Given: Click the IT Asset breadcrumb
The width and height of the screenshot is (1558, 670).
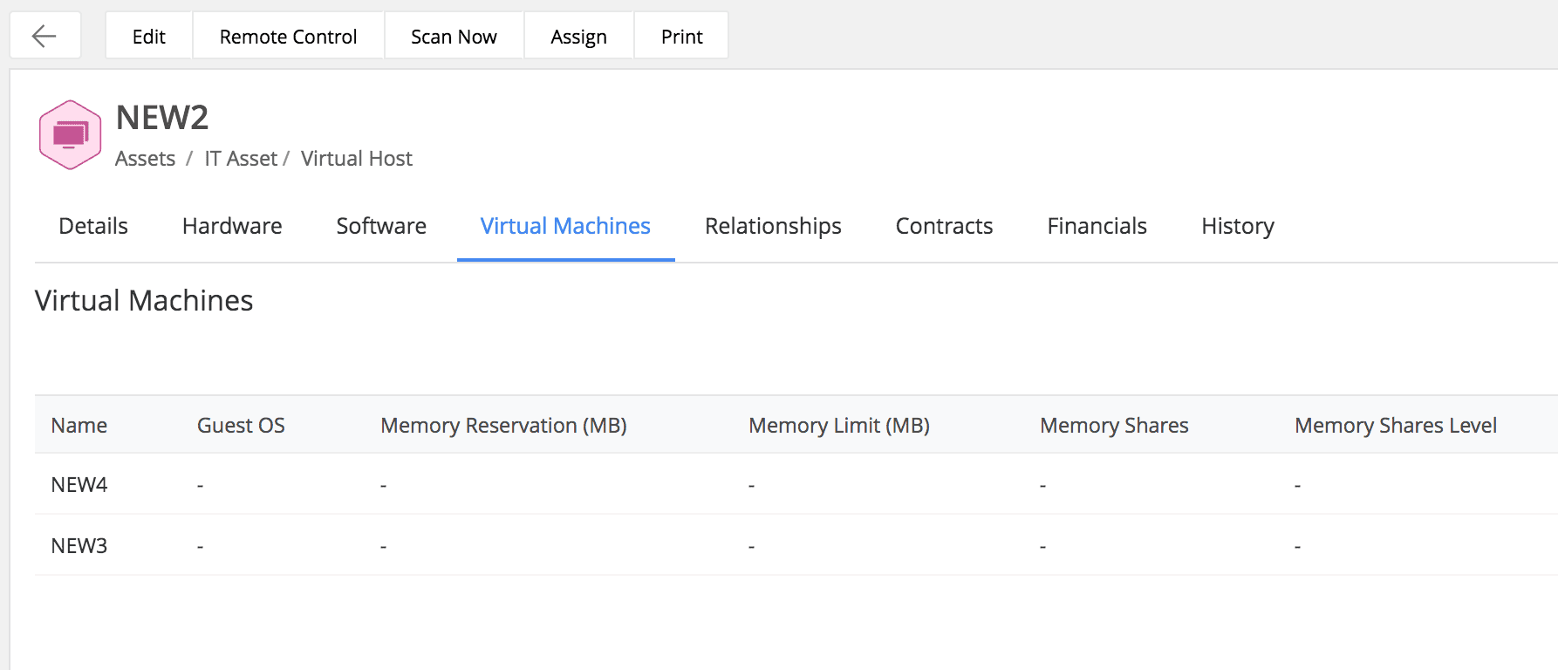Looking at the screenshot, I should point(241,159).
